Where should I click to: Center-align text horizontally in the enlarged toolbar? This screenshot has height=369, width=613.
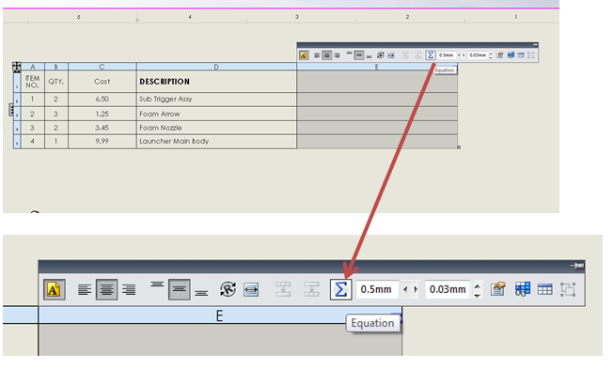106,289
